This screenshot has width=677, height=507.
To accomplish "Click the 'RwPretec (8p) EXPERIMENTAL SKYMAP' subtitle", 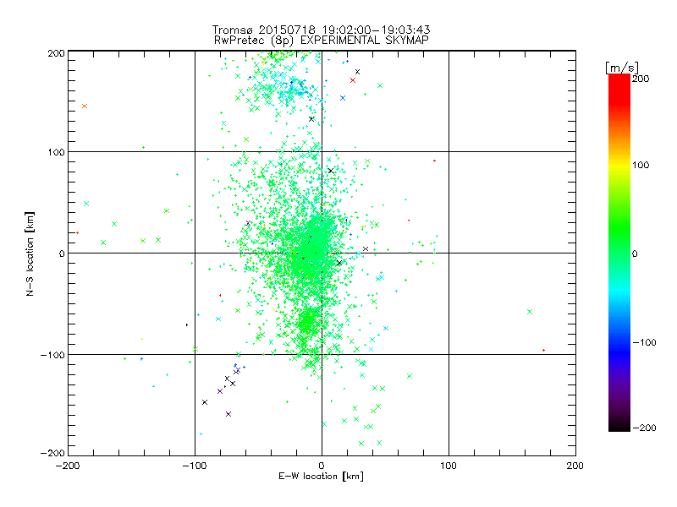I will 322,41.
